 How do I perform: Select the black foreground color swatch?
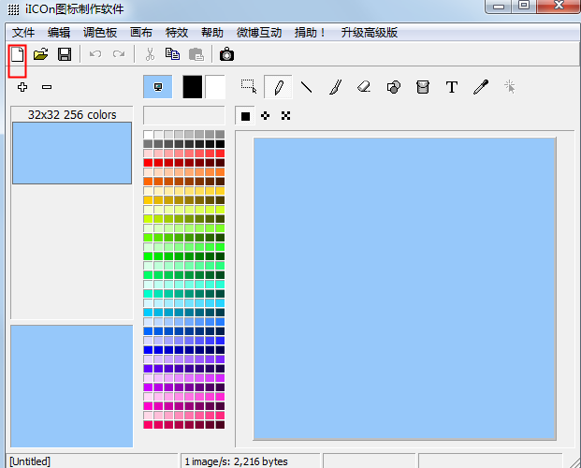point(193,87)
